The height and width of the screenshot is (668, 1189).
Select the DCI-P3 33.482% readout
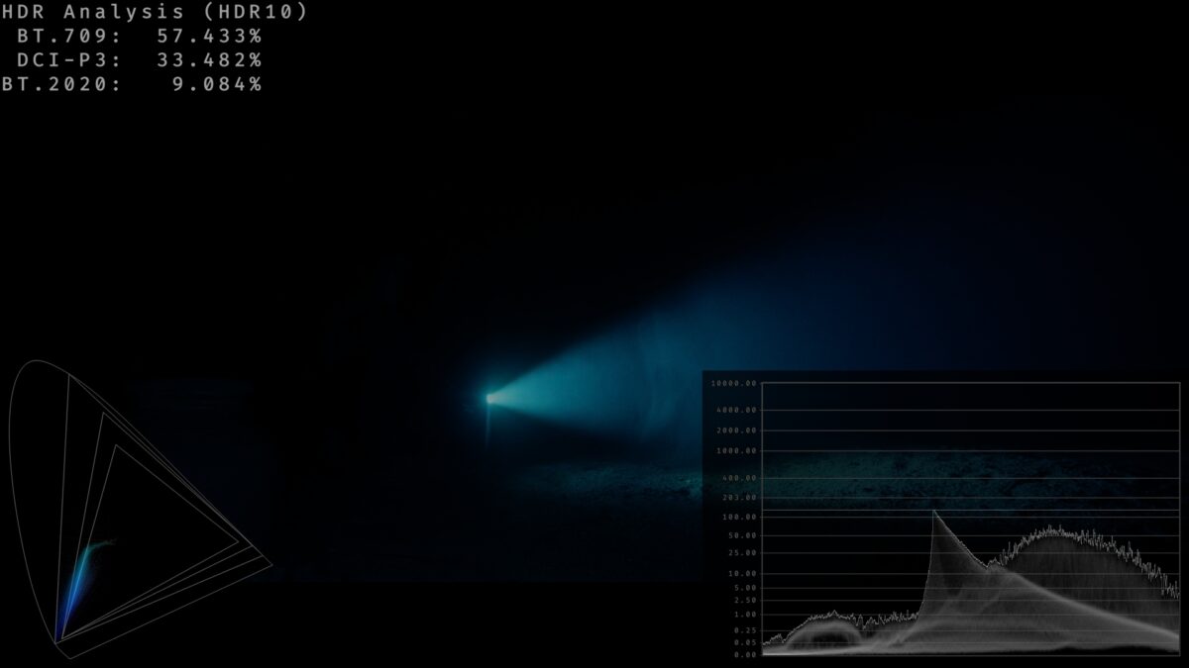tap(140, 60)
